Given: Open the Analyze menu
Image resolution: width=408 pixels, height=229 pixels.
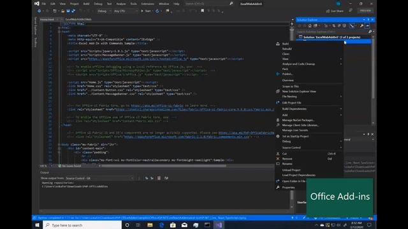Looking at the screenshot, I should point(120,4).
